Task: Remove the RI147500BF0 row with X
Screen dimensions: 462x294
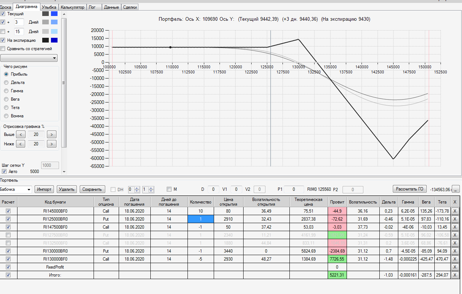Action: (455, 227)
